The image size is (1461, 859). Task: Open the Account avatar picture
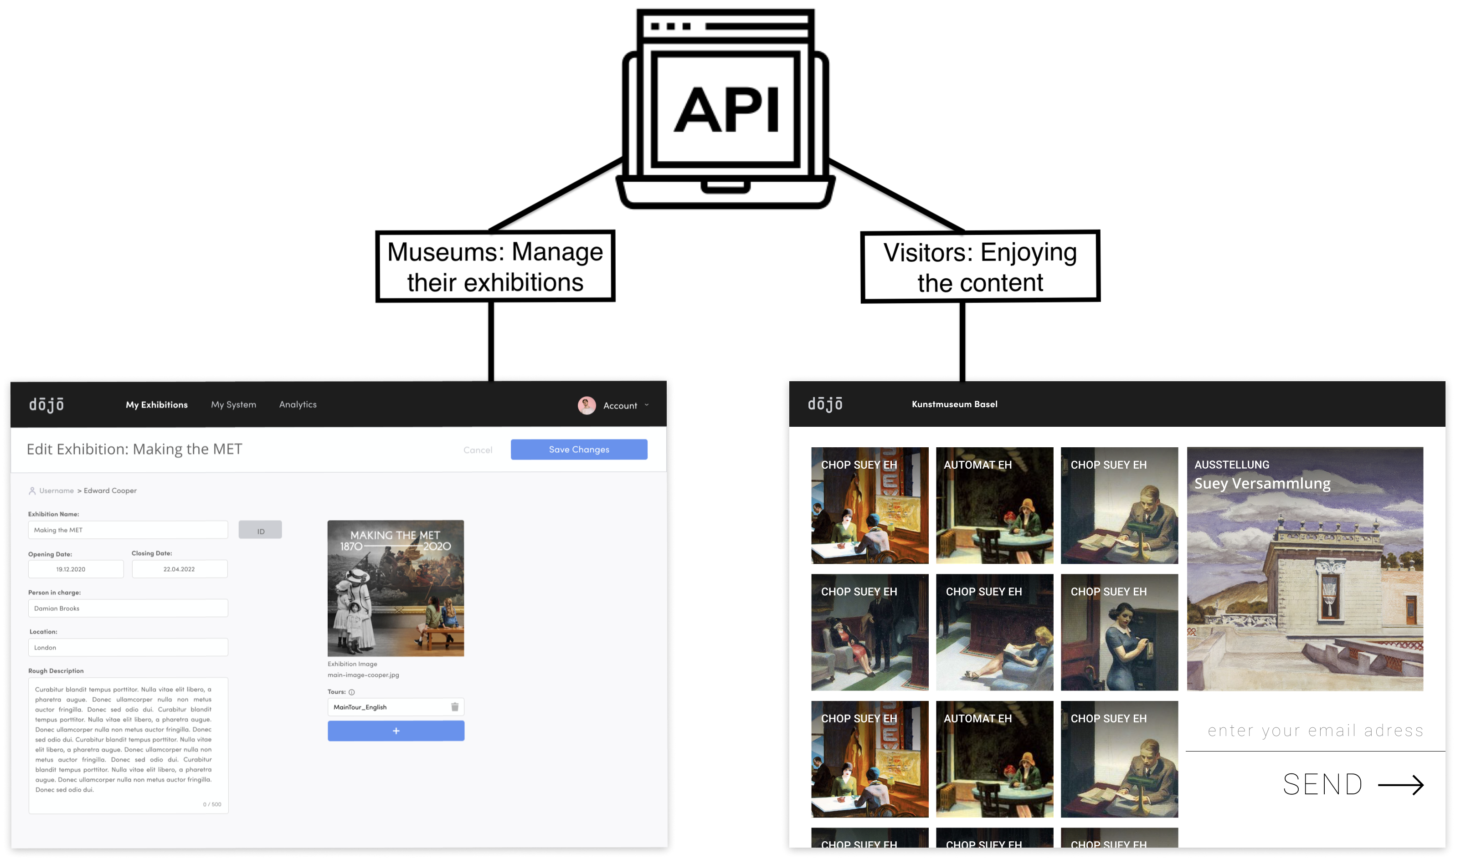586,405
